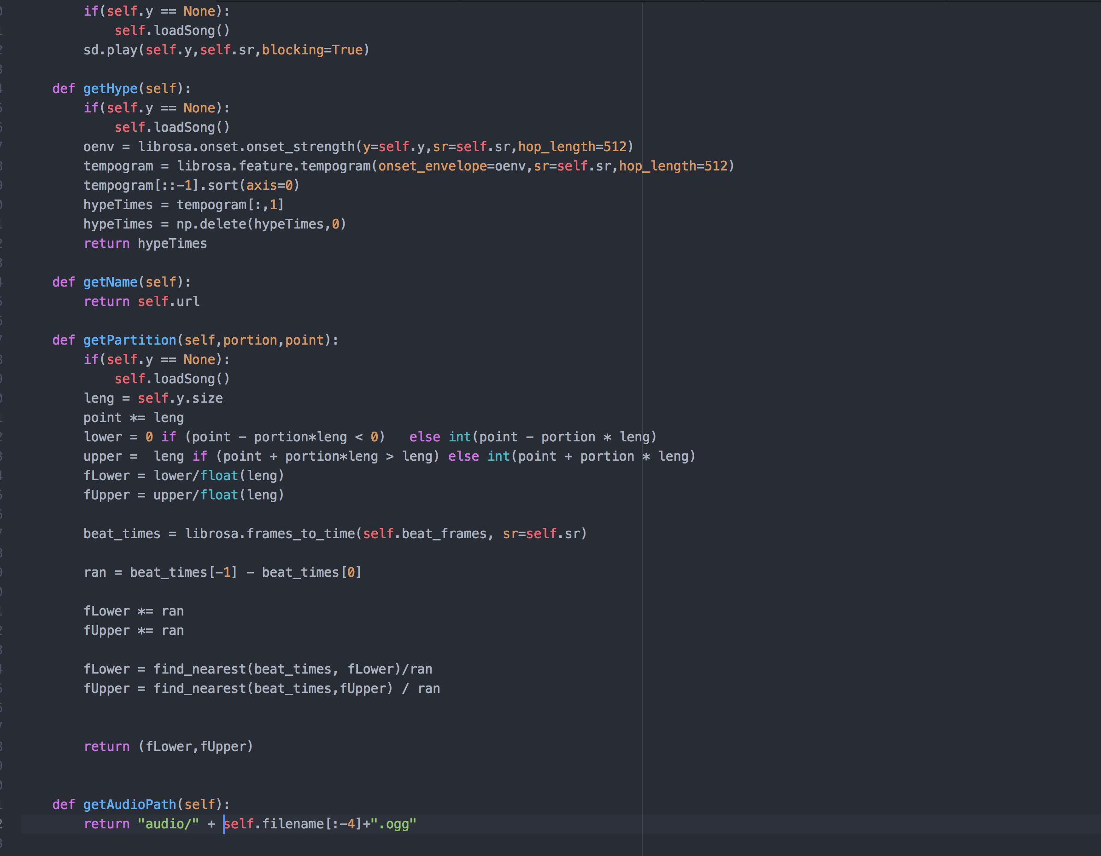Click np.delete in hypeTimes line
The width and height of the screenshot is (1101, 856).
tap(211, 224)
